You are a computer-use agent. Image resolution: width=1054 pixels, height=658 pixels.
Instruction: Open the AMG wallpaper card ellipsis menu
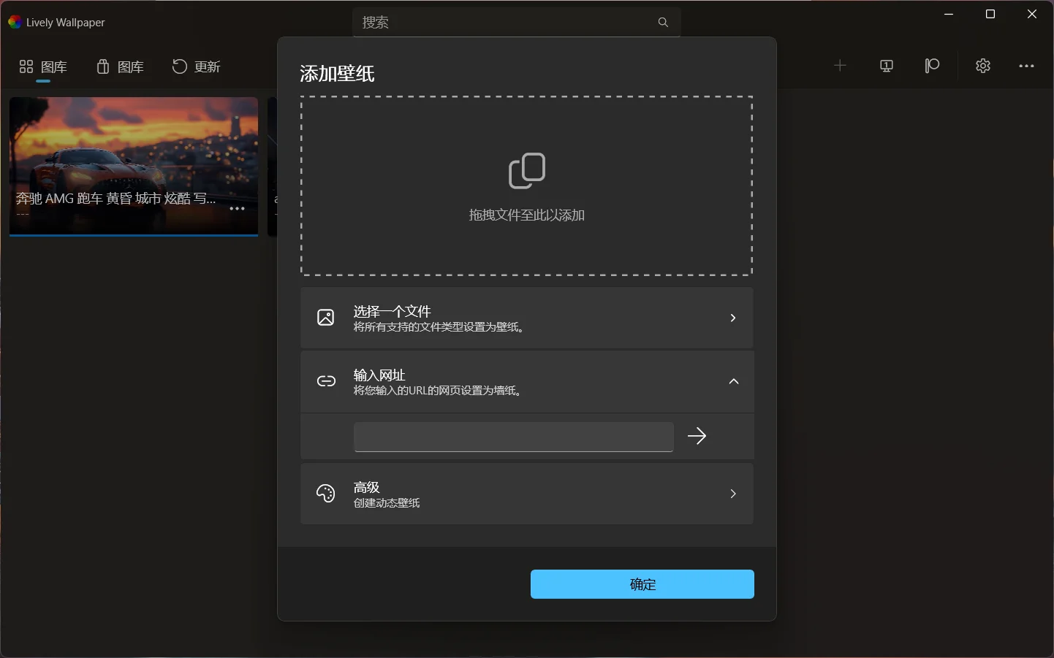tap(237, 209)
